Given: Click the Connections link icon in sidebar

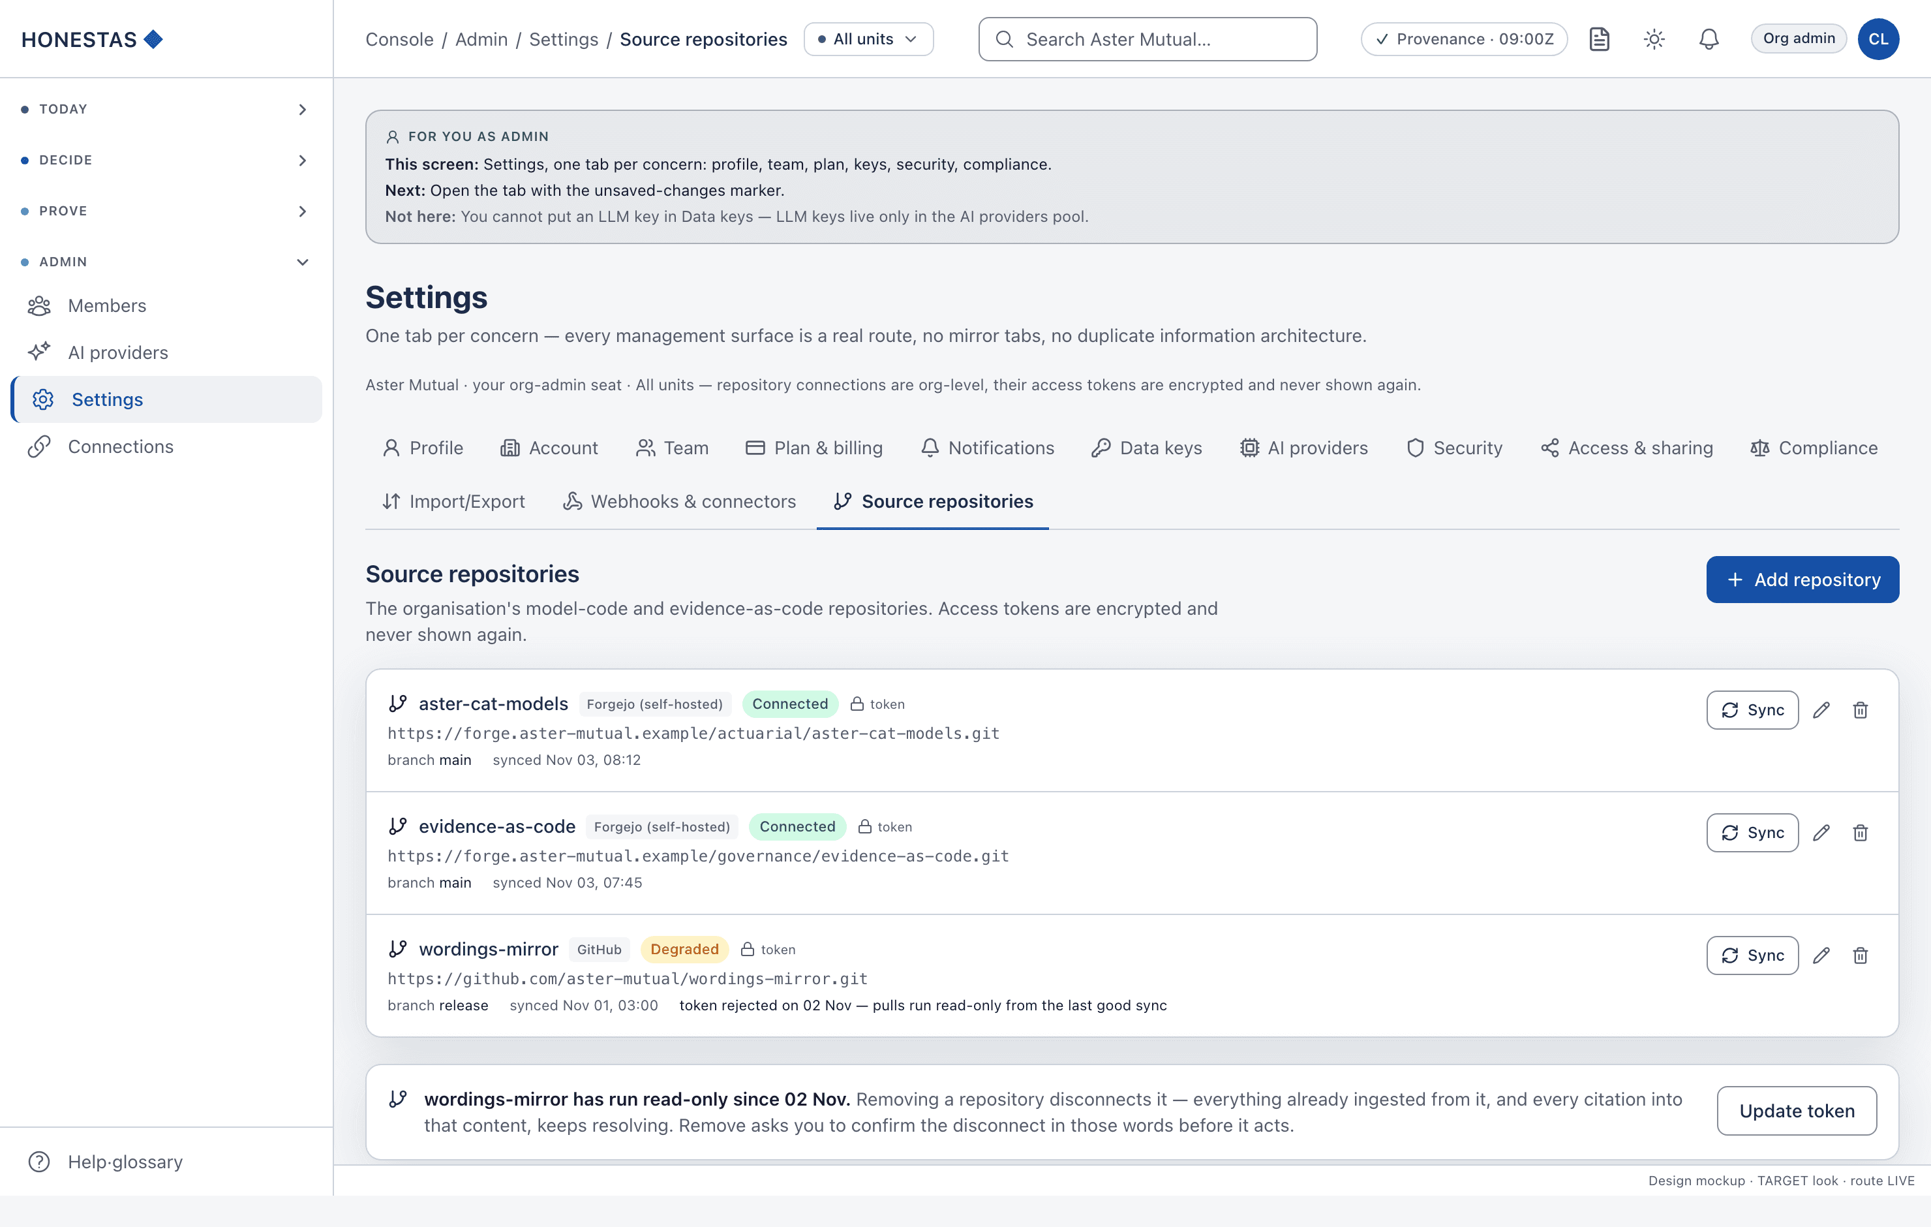Looking at the screenshot, I should (x=39, y=447).
